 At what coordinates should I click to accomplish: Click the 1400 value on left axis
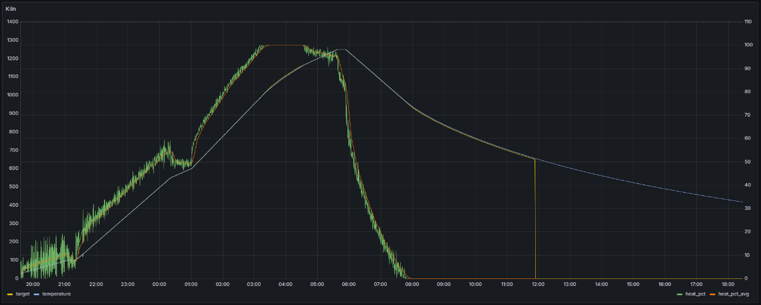(12, 22)
